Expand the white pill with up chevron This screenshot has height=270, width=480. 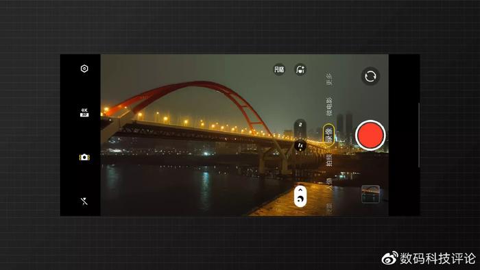[300, 196]
